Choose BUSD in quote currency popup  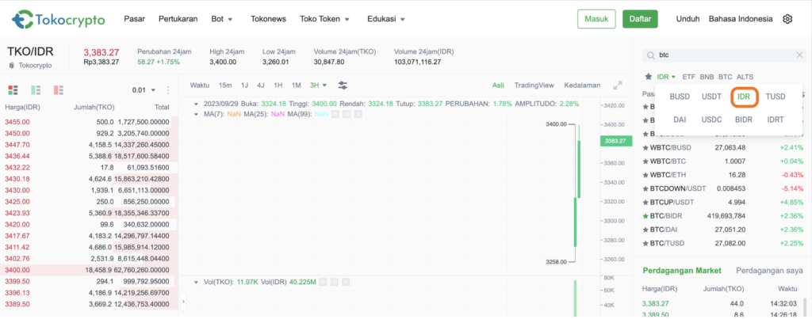(x=680, y=97)
